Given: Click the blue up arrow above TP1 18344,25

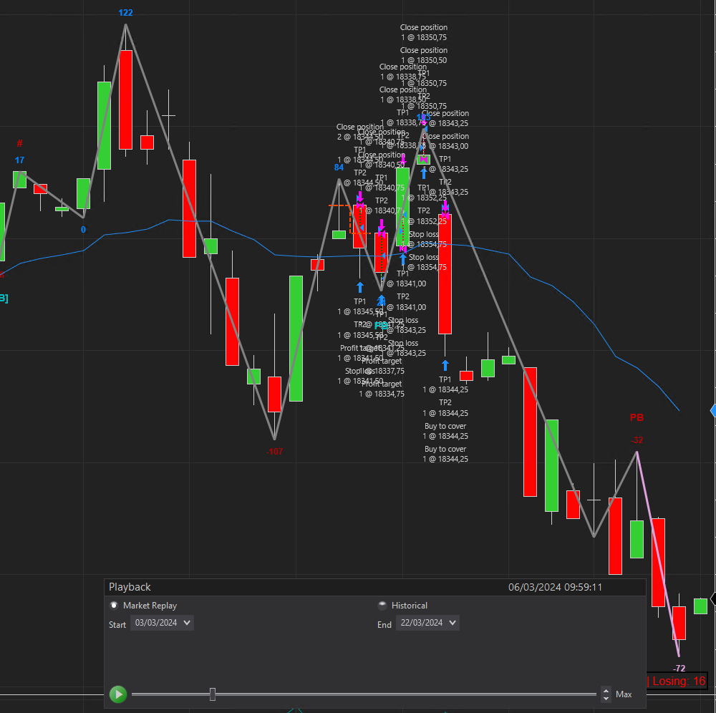Looking at the screenshot, I should (445, 365).
